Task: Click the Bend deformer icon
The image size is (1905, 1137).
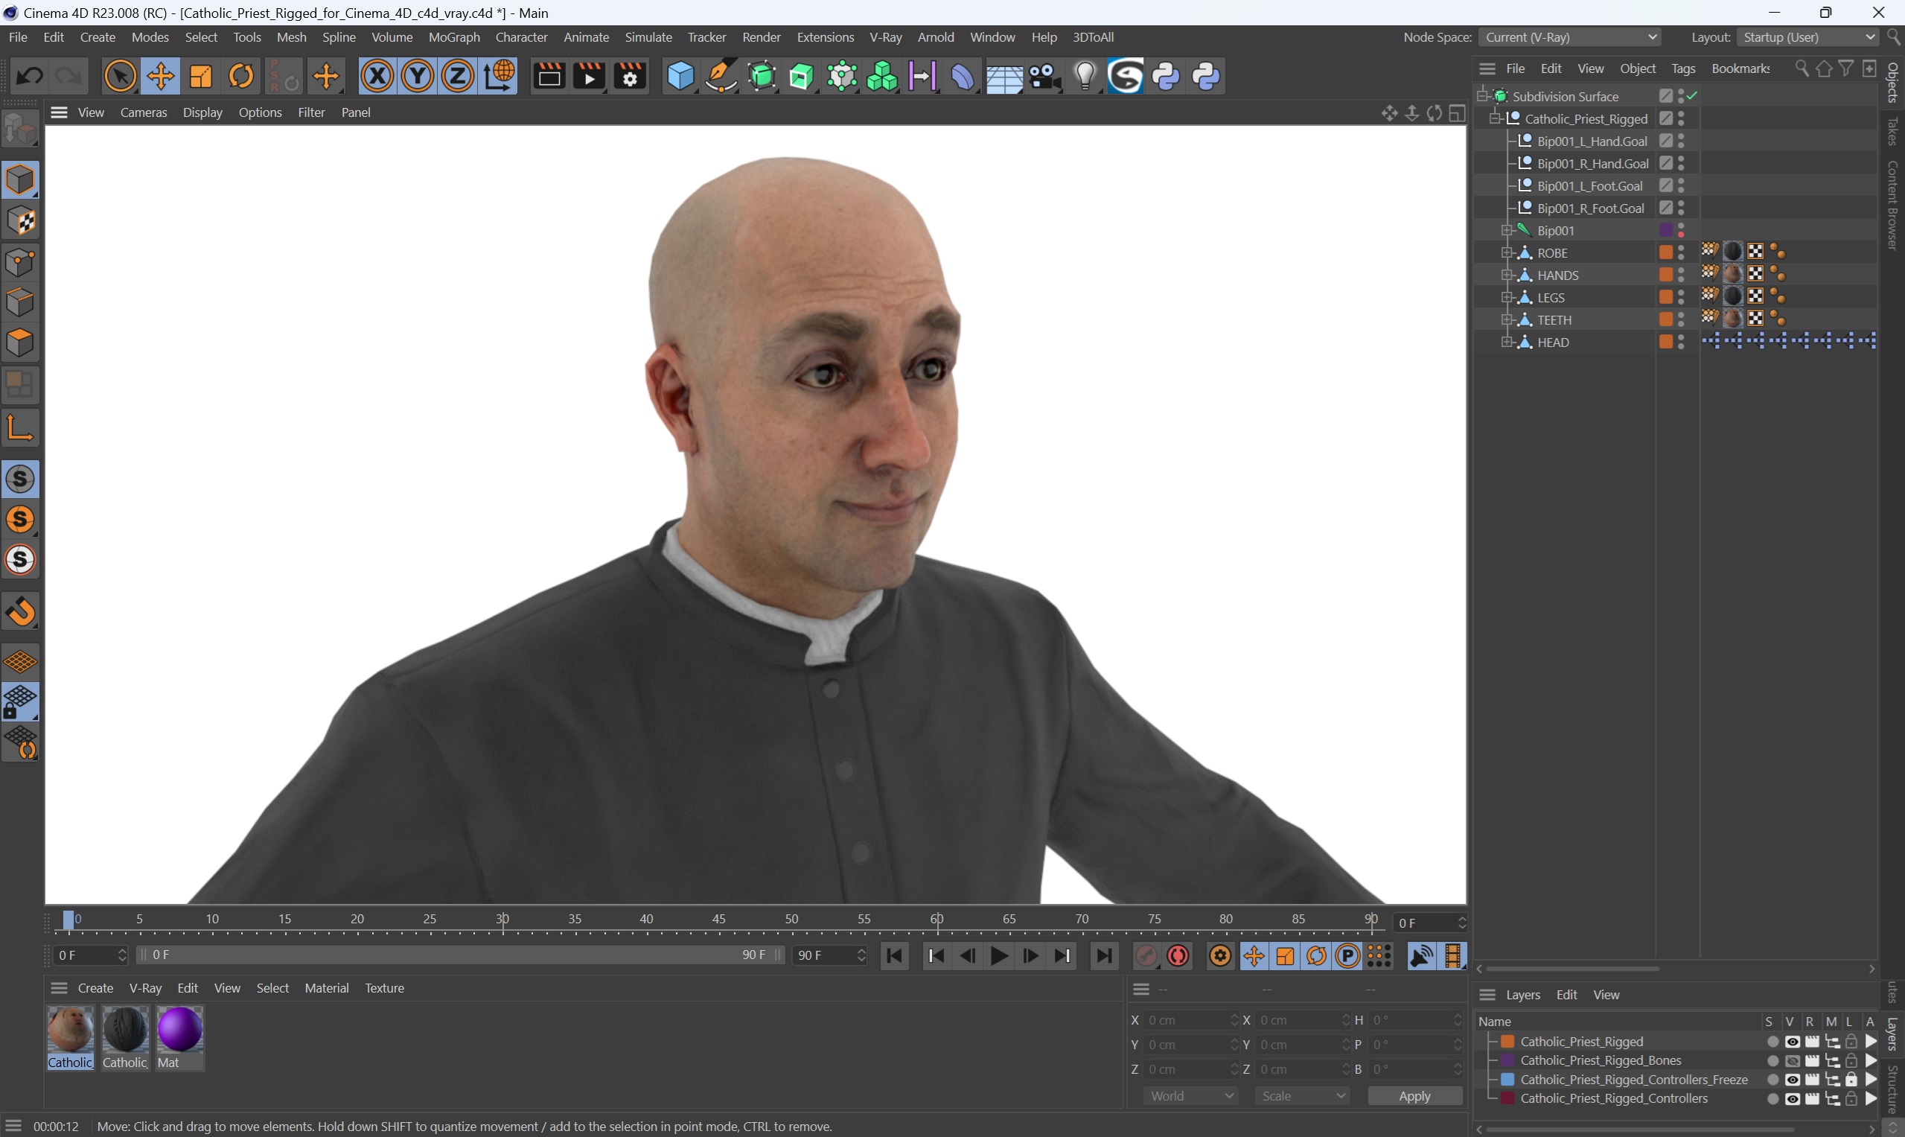Action: click(963, 76)
